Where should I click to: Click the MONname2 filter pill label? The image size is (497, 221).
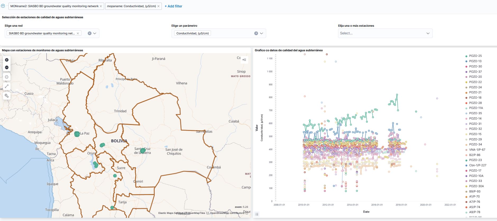tap(54, 6)
